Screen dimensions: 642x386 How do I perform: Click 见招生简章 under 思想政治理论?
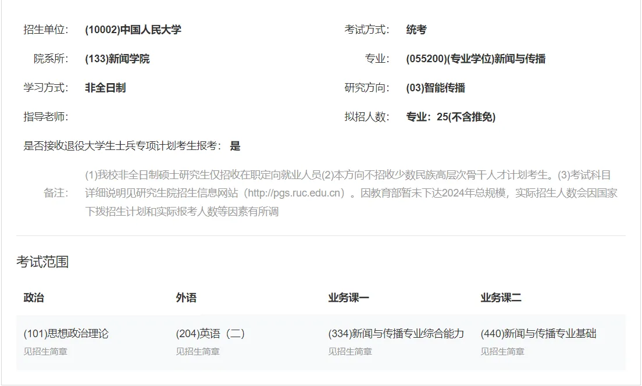coord(45,352)
